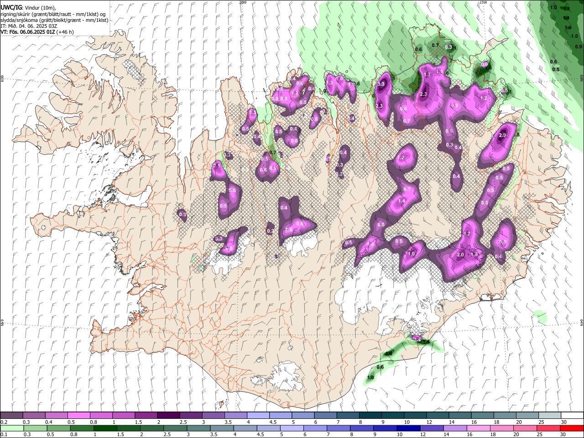Pick upper scale blue swatch starting at 6

pyautogui.click(x=326, y=416)
